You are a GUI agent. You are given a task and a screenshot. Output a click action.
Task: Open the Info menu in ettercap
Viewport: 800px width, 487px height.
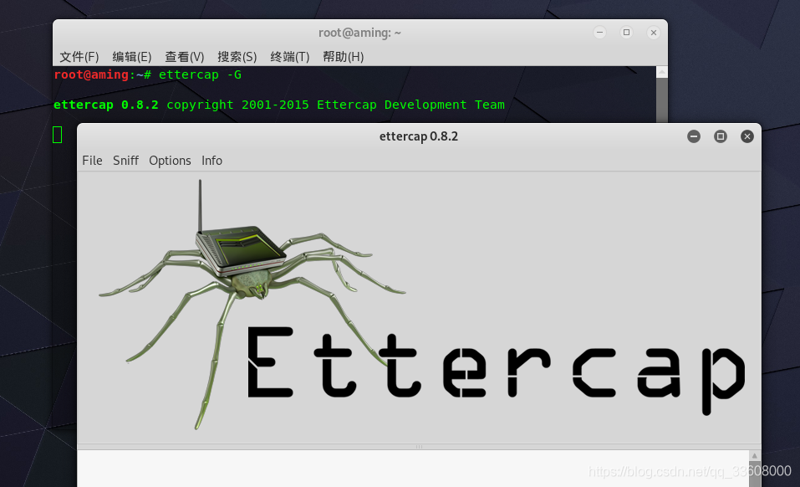[x=211, y=161]
